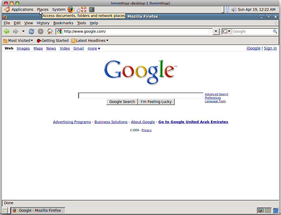
Task: Open the Edit menu
Action: pyautogui.click(x=17, y=23)
